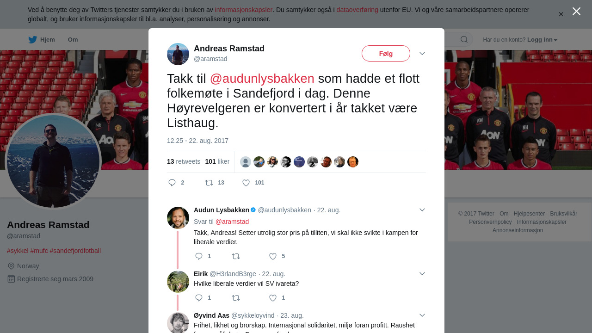Click the Twitter bird Hjem icon

pos(32,39)
